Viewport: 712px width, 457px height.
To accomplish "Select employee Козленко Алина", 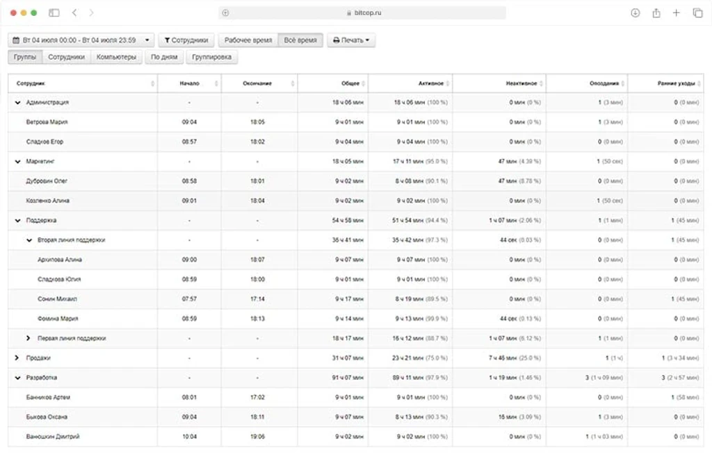I will coord(48,201).
